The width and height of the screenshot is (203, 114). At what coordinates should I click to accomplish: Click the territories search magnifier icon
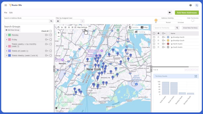pos(177,28)
